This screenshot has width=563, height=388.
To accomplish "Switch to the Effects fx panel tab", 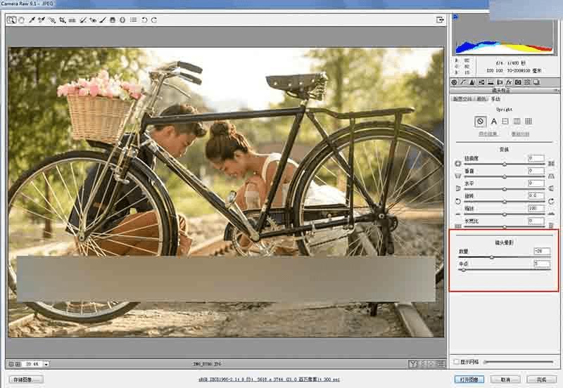I will 508,82.
